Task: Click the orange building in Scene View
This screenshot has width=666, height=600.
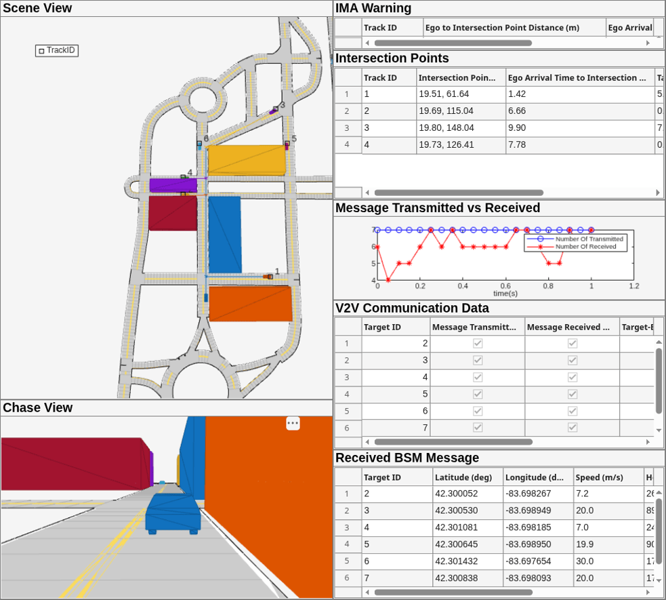Action: [251, 304]
